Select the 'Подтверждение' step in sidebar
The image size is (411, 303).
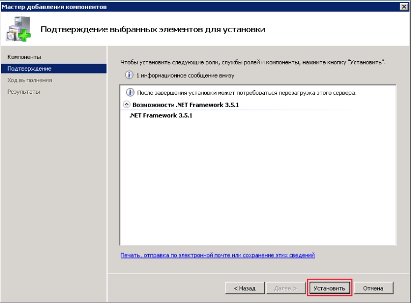point(54,69)
